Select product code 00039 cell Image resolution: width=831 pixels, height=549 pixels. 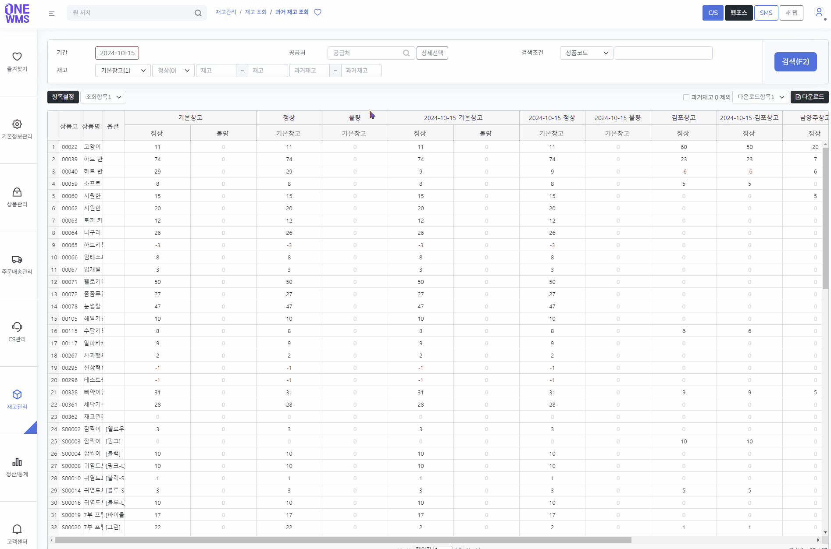click(x=70, y=159)
